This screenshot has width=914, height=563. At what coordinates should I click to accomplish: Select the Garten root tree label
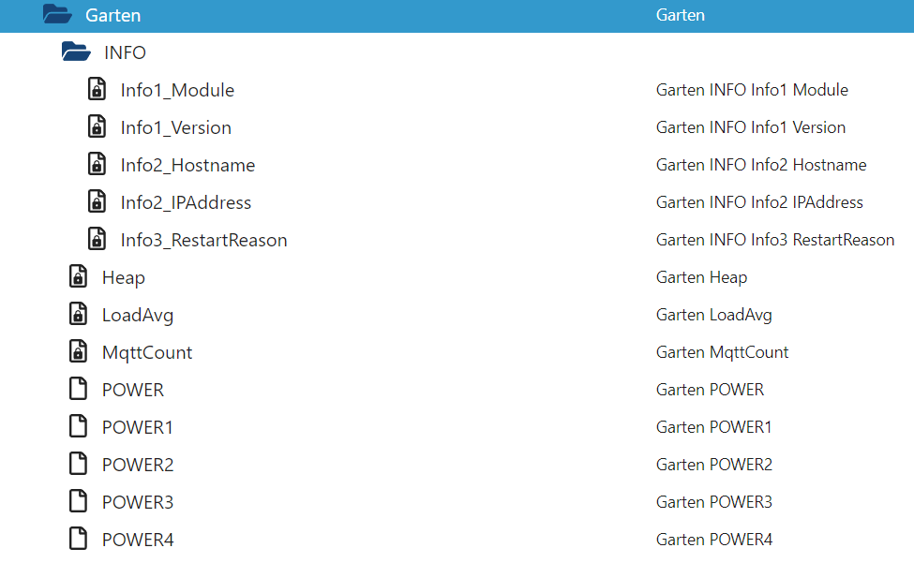(113, 15)
